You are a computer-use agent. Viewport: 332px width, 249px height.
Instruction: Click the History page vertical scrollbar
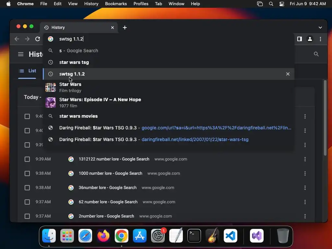point(325,118)
